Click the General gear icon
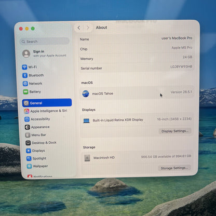Image resolution: width=216 pixels, height=216 pixels. point(26,103)
